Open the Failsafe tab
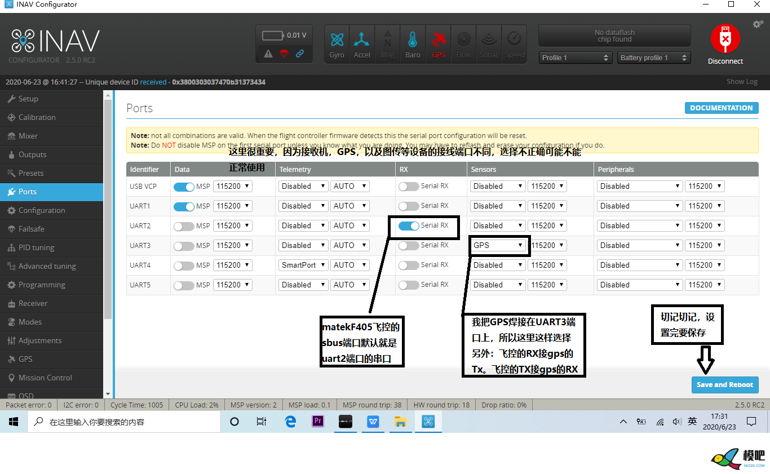 [x=52, y=229]
